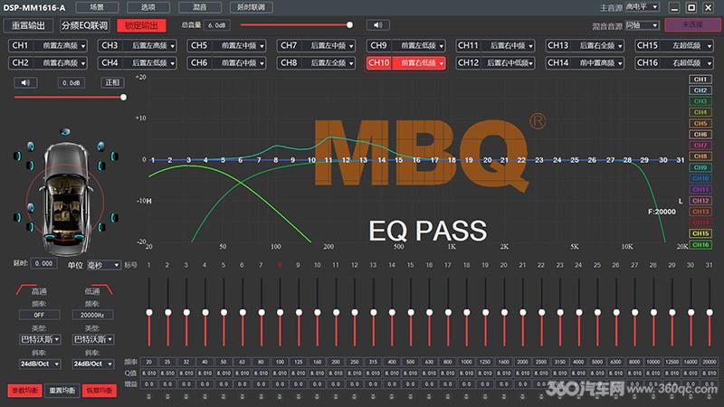Click the low-pass filter curve icon
This screenshot has width=724, height=407.
coord(102,289)
